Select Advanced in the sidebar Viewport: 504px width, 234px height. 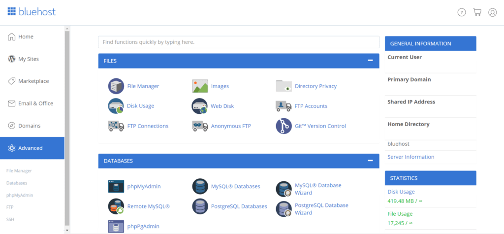point(32,148)
